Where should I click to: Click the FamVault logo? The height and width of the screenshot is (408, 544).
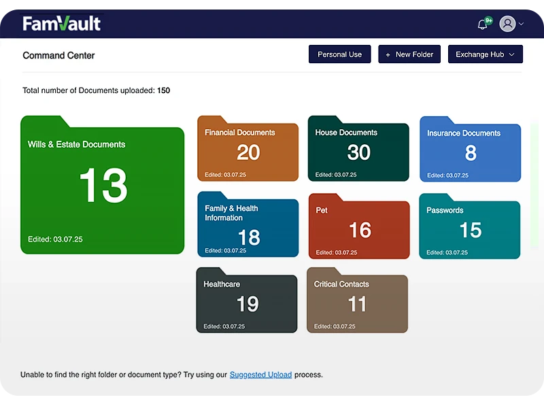click(x=62, y=24)
